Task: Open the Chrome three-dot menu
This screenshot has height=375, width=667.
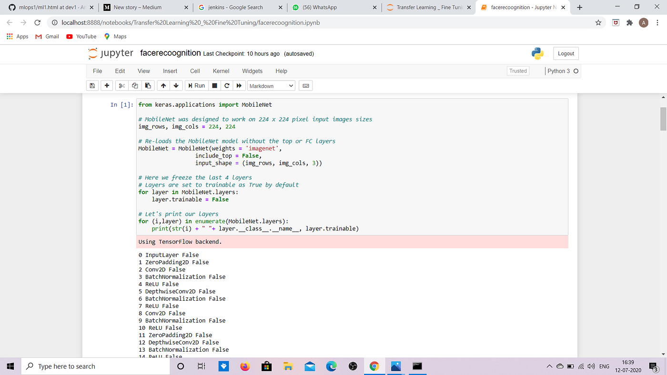Action: pyautogui.click(x=657, y=22)
